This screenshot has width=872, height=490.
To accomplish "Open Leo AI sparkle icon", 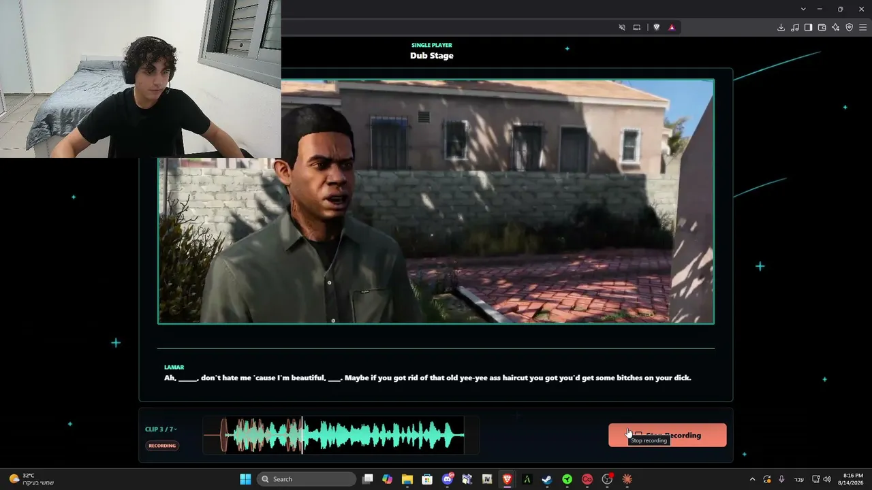I will pyautogui.click(x=835, y=27).
